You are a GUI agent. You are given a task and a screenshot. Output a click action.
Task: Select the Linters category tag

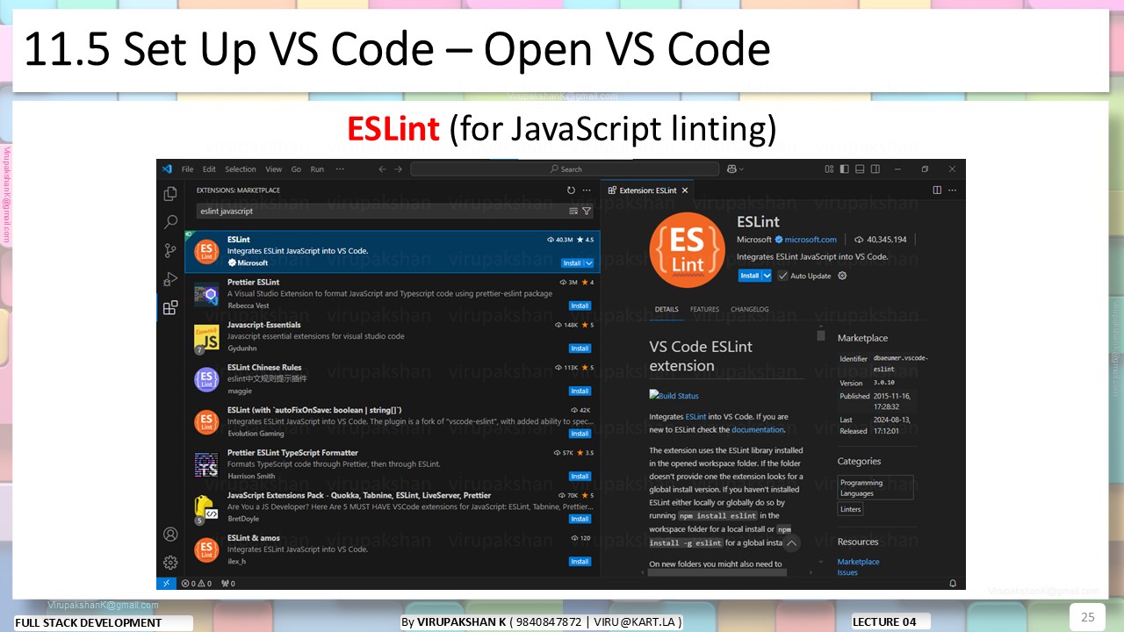coord(851,509)
